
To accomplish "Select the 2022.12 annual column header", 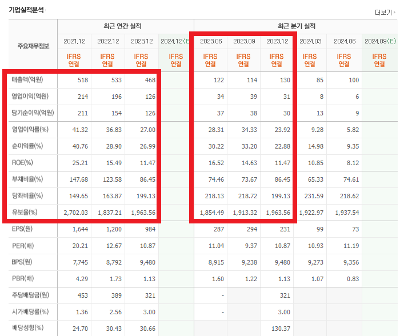I will pos(108,41).
